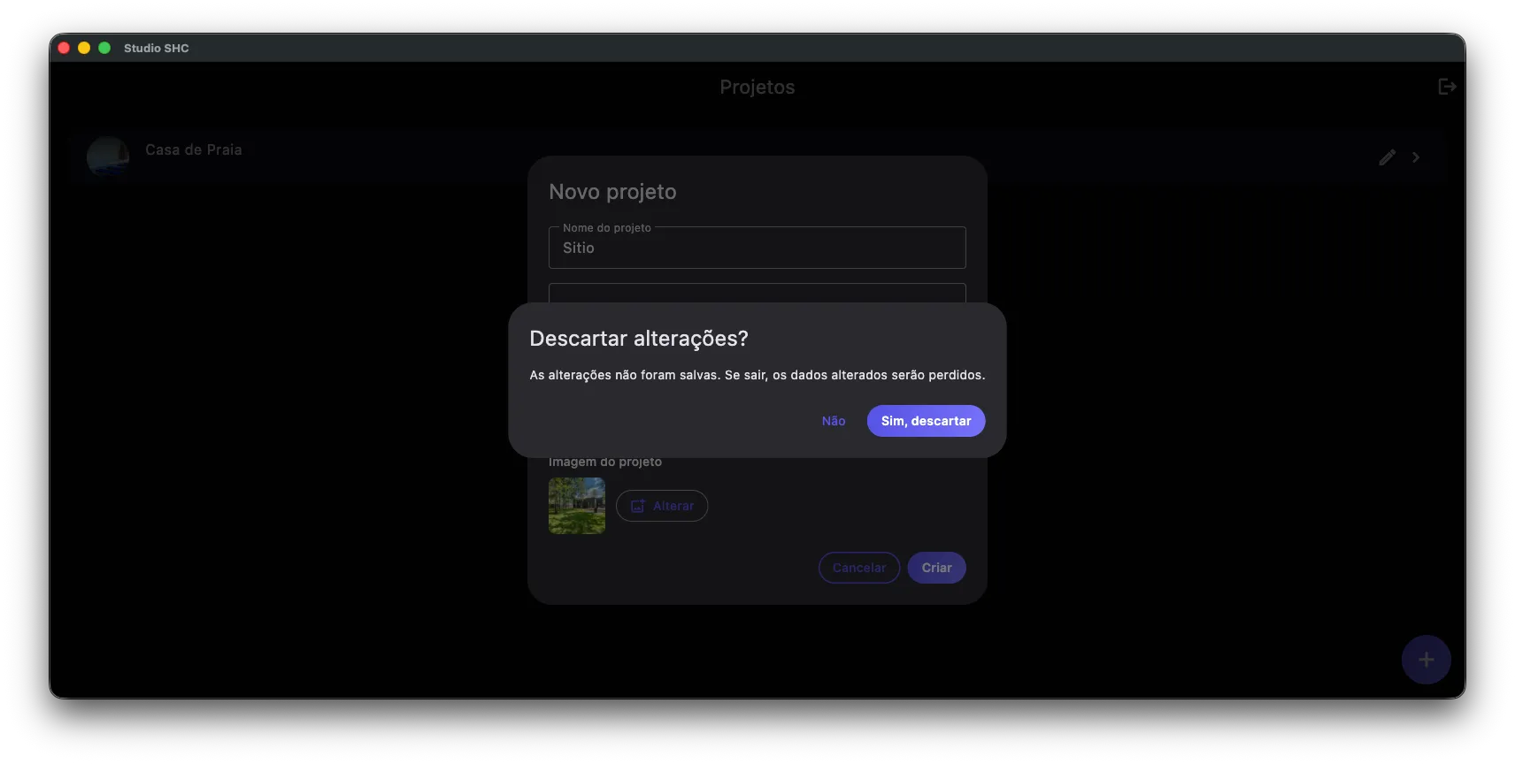Click the floating plus add-project button
The width and height of the screenshot is (1515, 764).
(x=1426, y=660)
